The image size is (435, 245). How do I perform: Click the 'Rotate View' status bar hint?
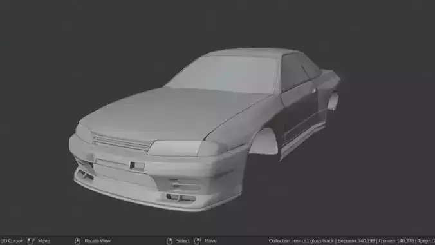97,241
